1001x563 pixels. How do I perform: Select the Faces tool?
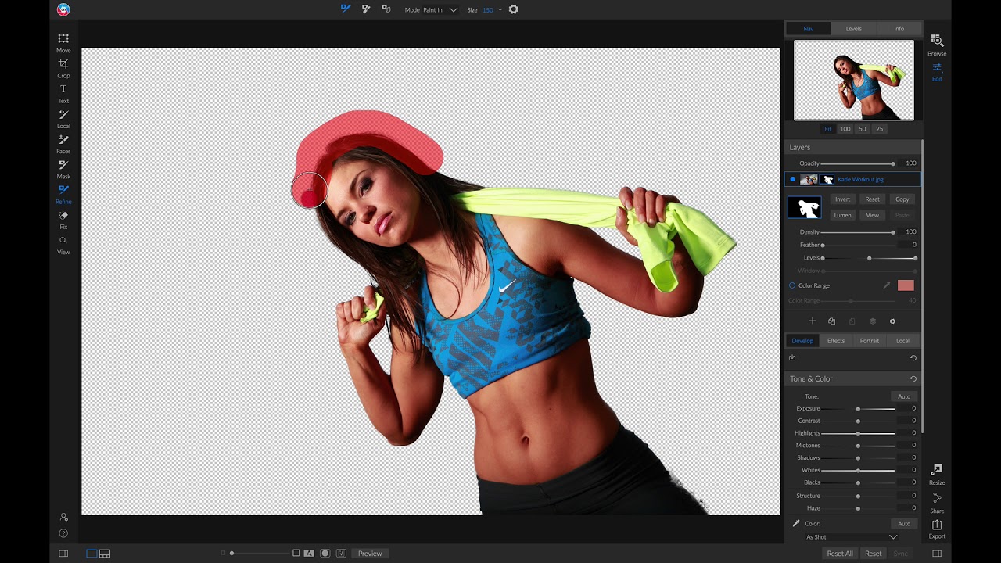pos(63,143)
